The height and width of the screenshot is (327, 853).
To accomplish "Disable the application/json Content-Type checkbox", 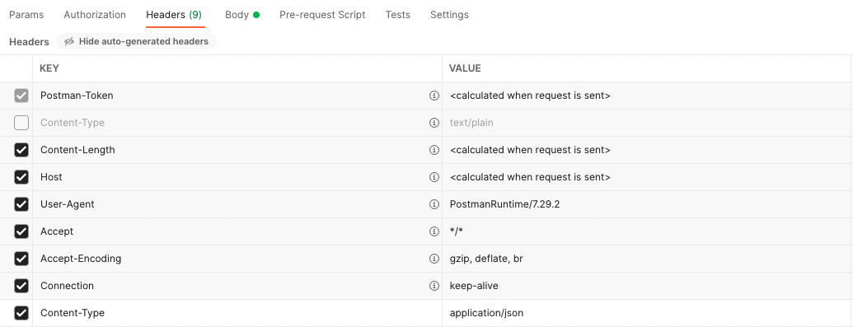I will pos(21,313).
